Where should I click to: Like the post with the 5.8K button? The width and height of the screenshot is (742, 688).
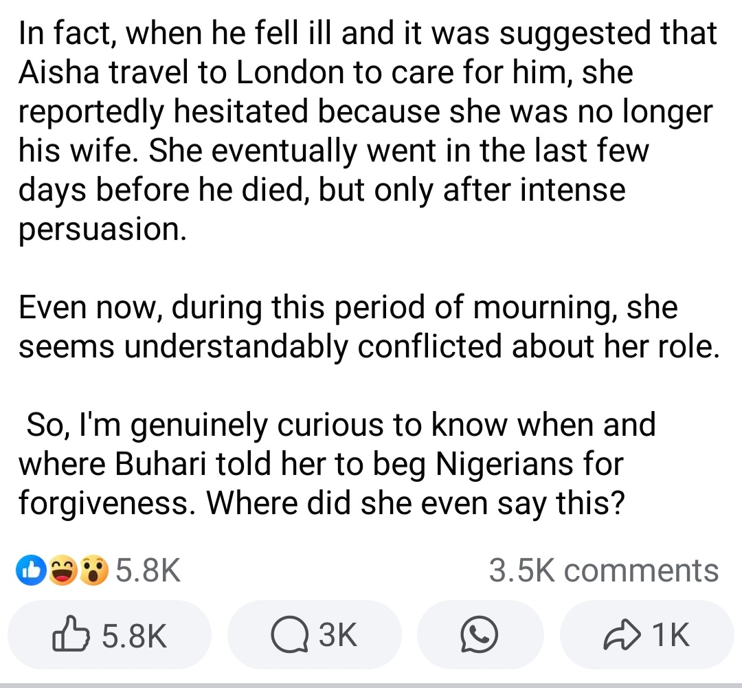[x=109, y=634]
